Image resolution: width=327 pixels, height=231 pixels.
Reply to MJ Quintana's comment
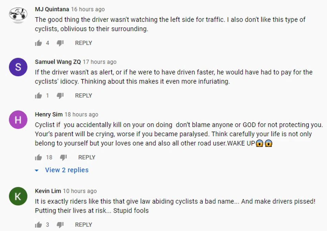click(x=83, y=43)
